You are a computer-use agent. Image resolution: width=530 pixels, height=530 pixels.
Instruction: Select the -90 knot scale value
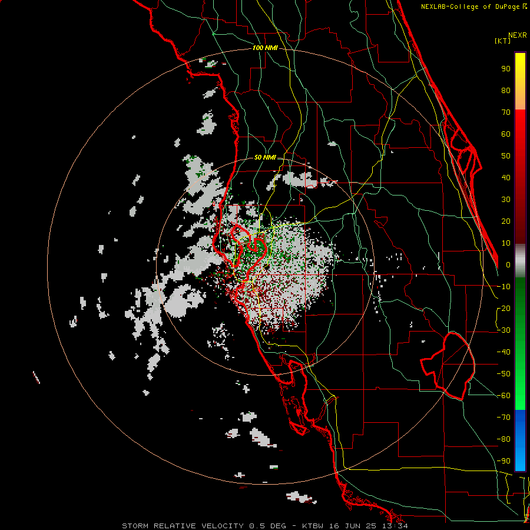coord(503,461)
